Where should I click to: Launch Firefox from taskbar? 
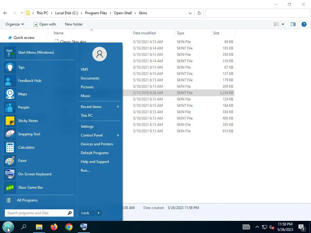[x=54, y=227]
